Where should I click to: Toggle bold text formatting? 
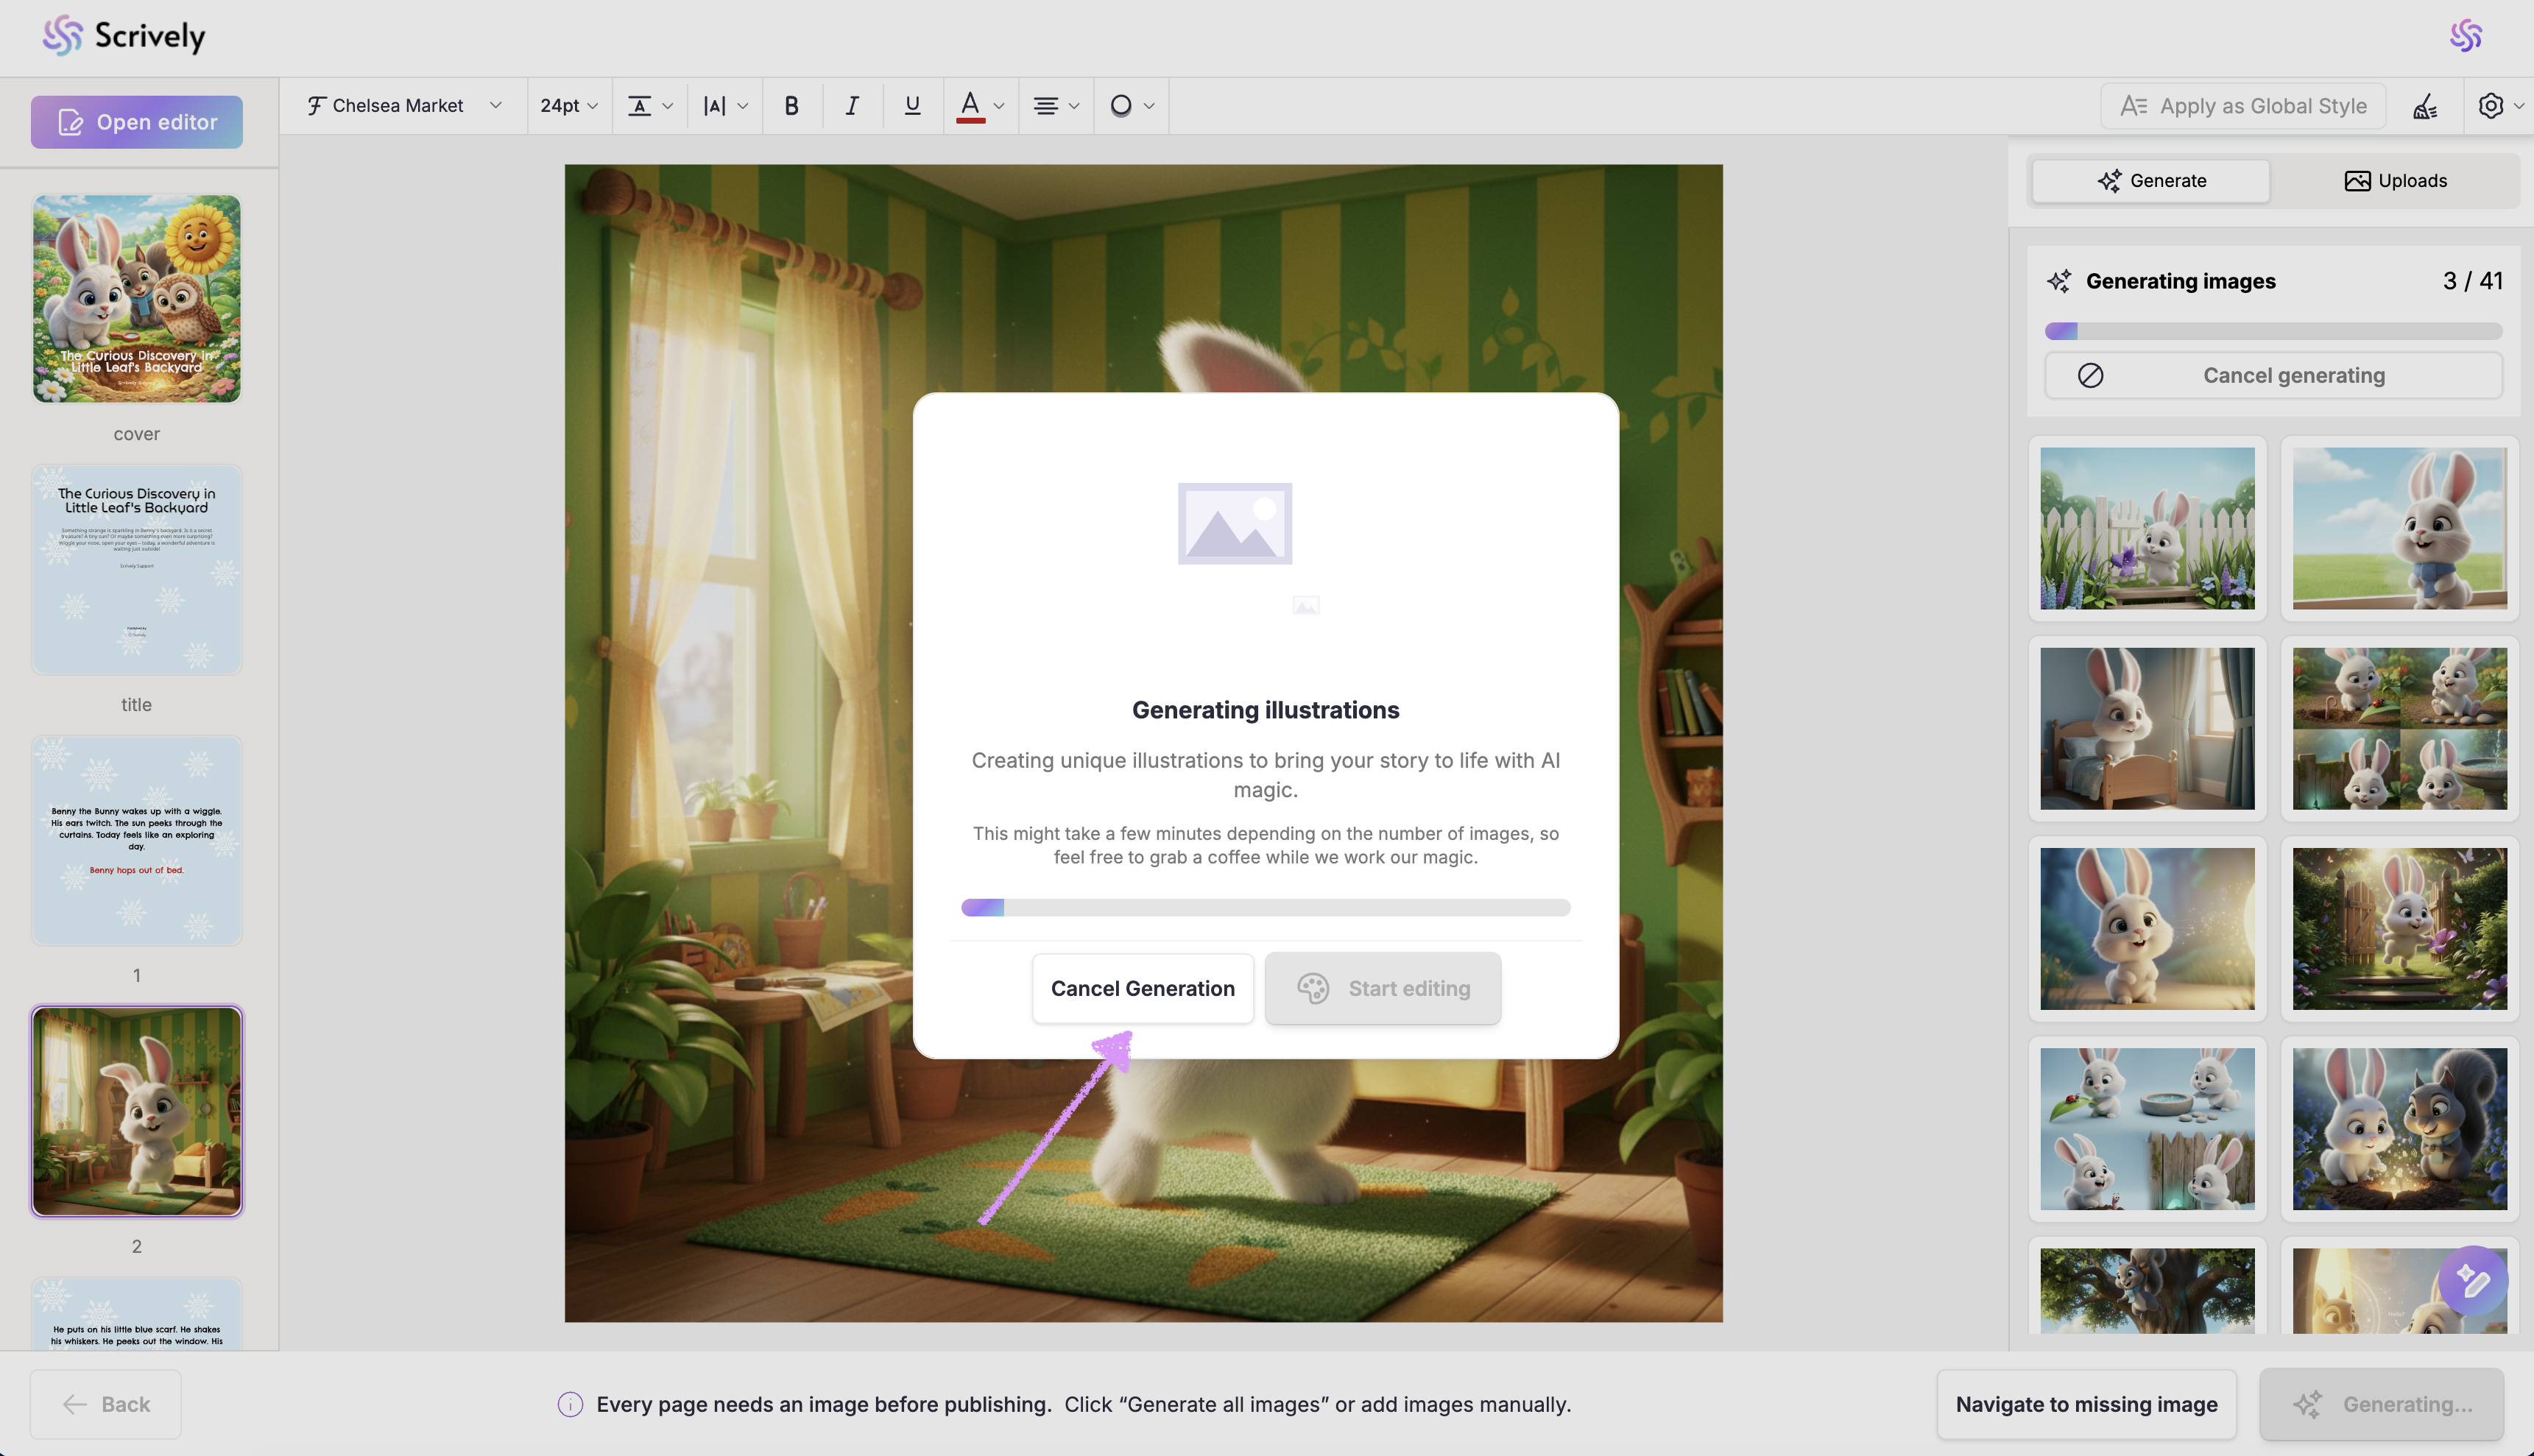click(791, 106)
